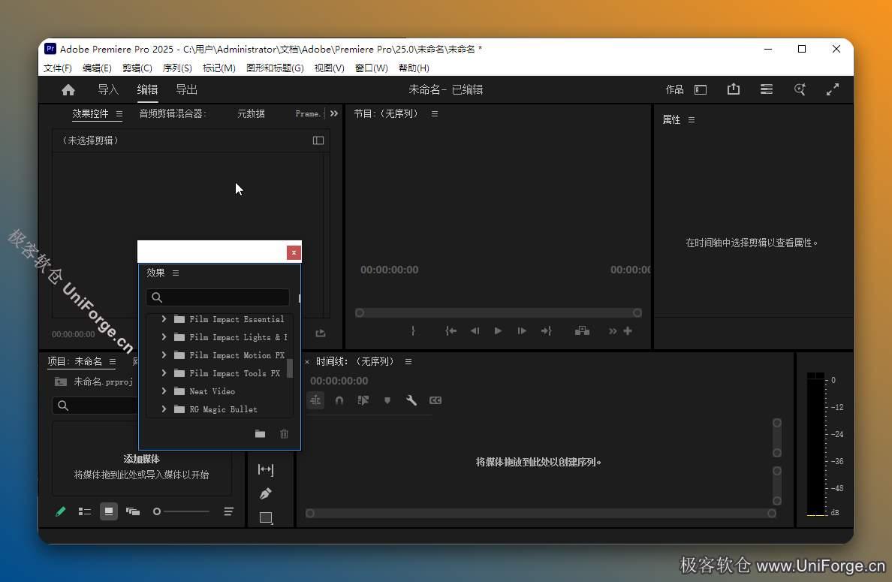Click the trash icon in Effects panel
The image size is (892, 582).
(284, 434)
